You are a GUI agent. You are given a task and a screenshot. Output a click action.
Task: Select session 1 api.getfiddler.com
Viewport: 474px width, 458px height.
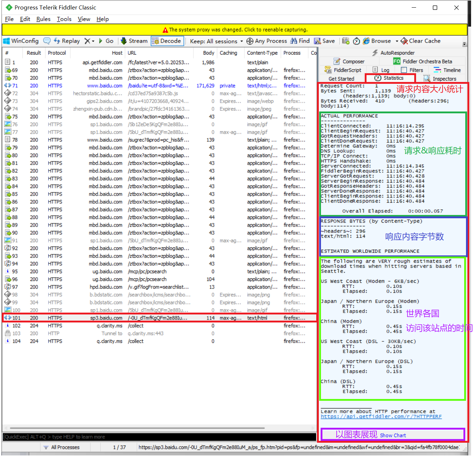coord(159,62)
